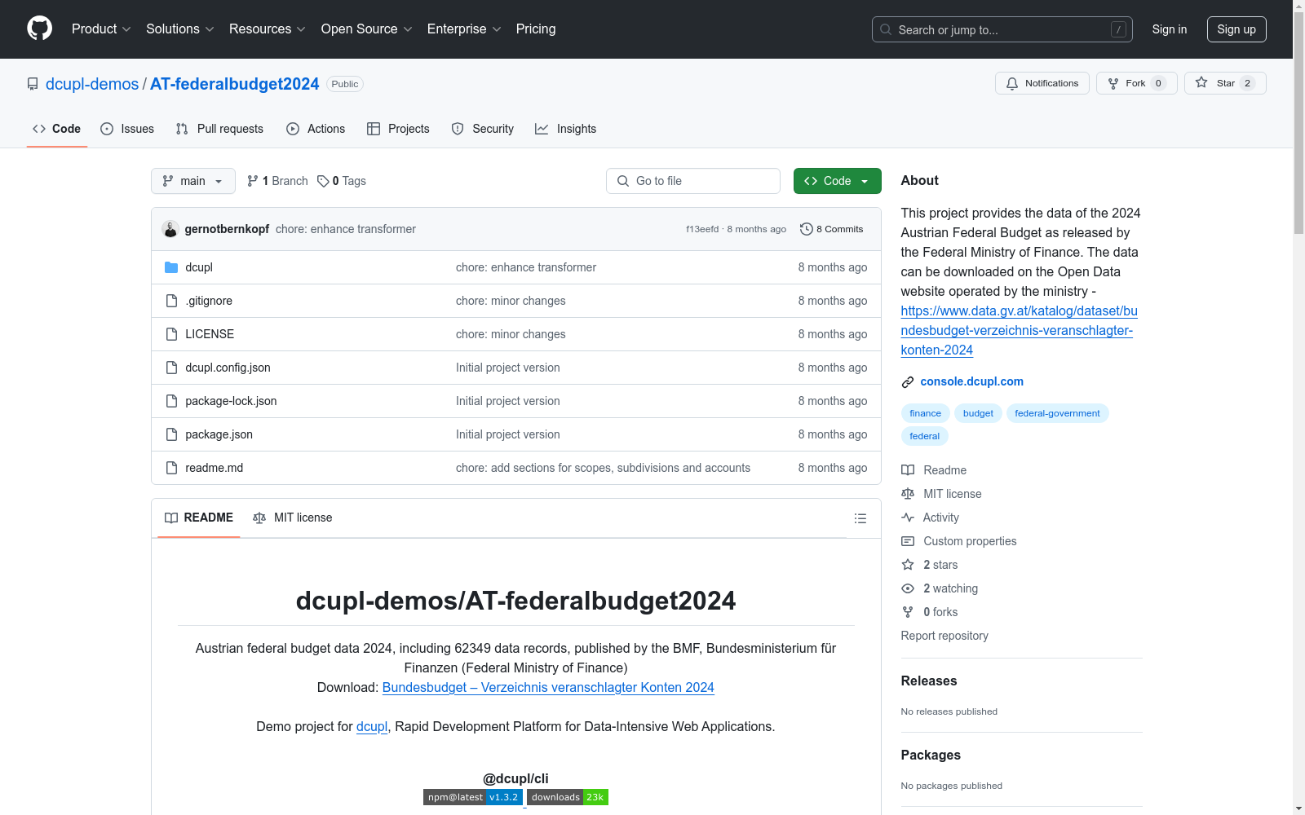Click the fork icon next to 0 forks

(x=908, y=612)
